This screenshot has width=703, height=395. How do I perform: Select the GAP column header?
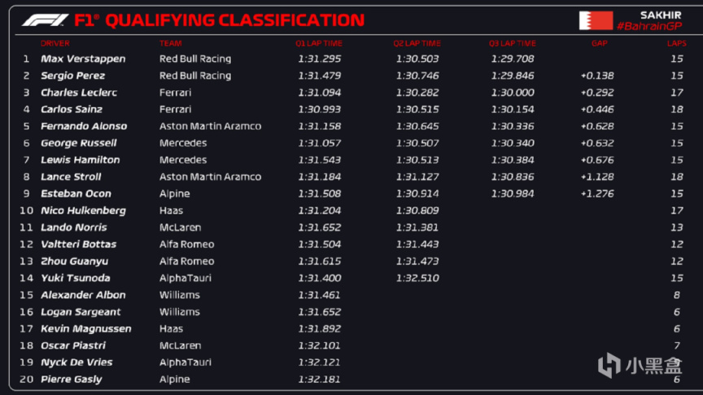pyautogui.click(x=599, y=43)
